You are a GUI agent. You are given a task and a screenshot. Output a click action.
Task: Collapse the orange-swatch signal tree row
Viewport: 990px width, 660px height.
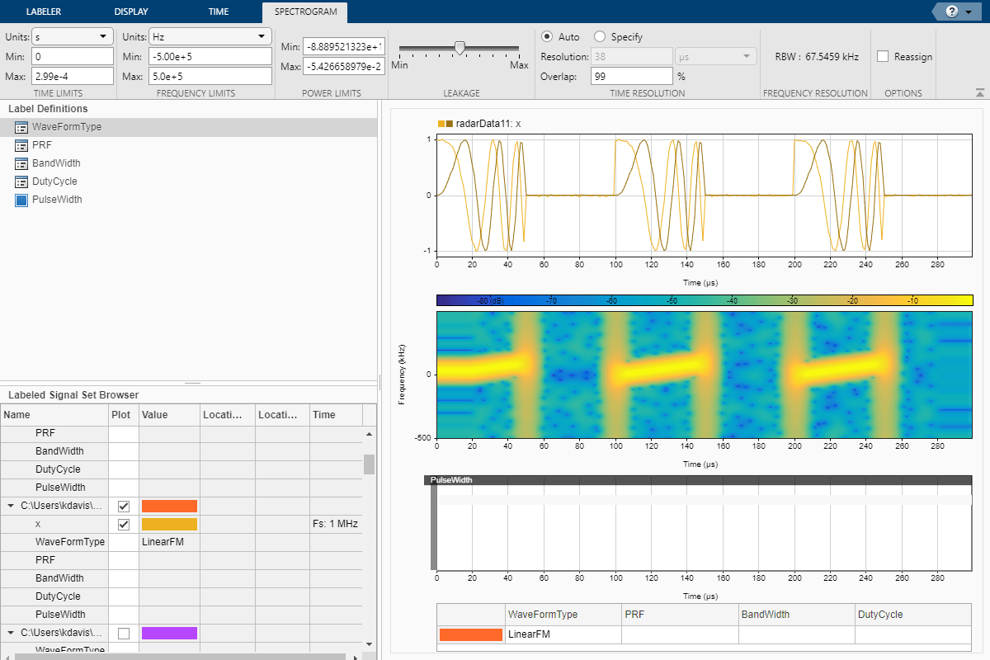tap(10, 506)
